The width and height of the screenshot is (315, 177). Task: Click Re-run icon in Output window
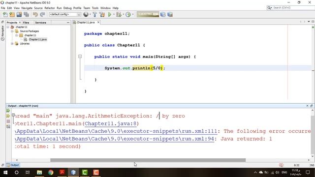coord(8,111)
